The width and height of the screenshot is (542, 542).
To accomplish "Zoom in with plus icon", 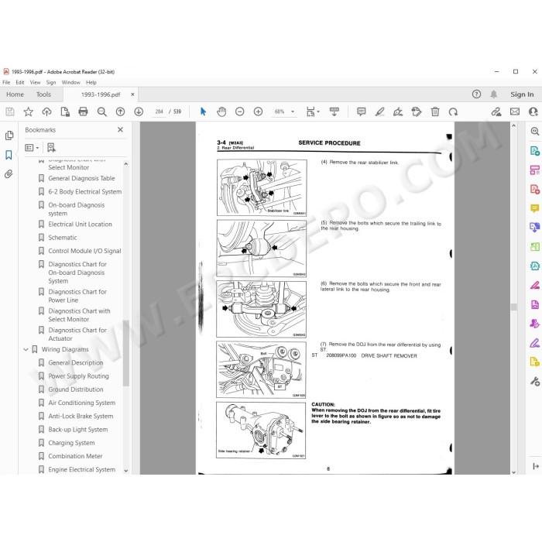I will point(258,111).
